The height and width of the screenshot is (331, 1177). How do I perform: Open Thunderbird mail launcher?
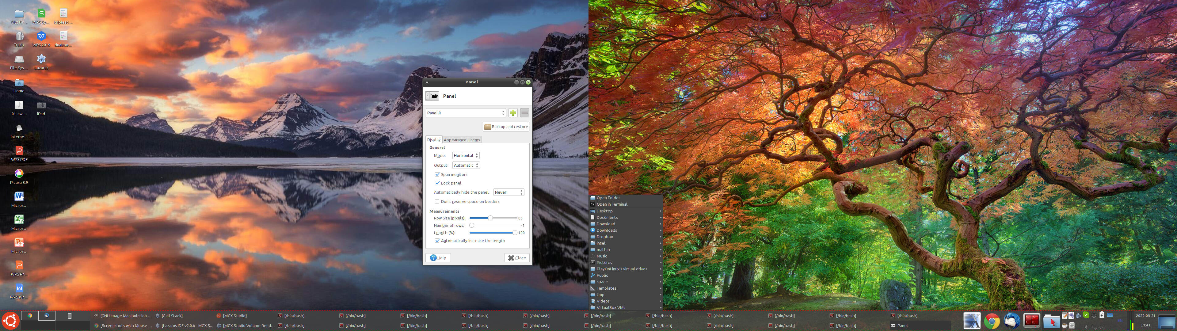coord(1012,321)
